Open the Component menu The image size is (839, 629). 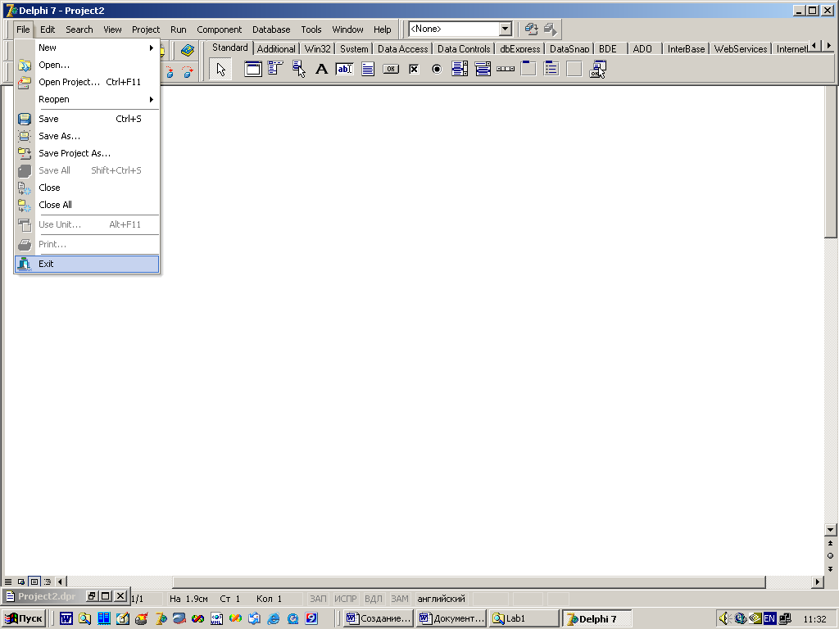point(219,29)
